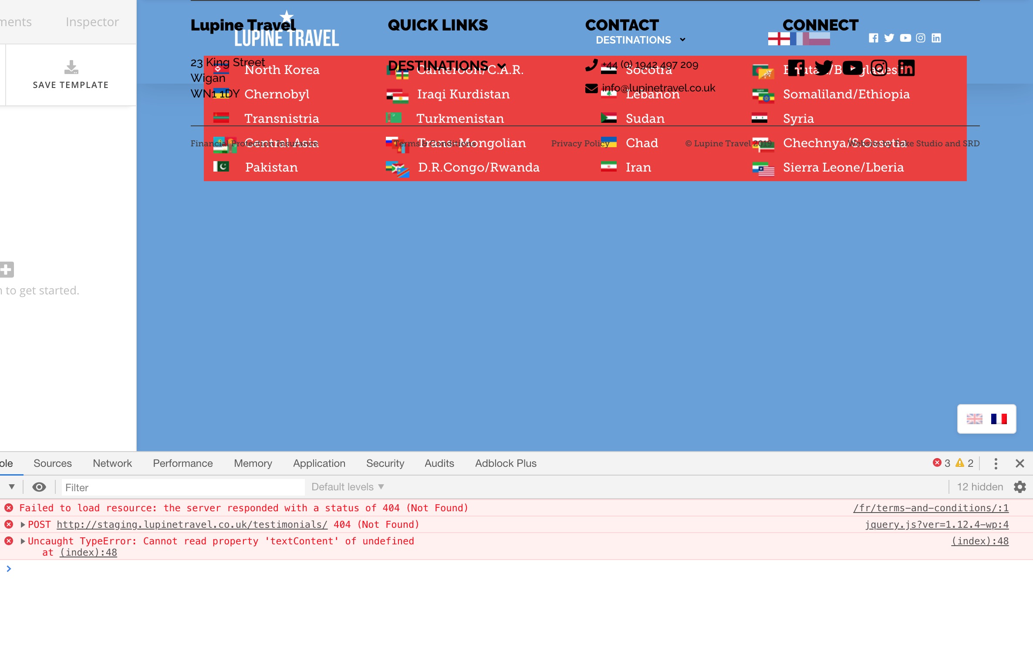
Task: Open DevTools three-dot more options menu
Action: [x=996, y=463]
